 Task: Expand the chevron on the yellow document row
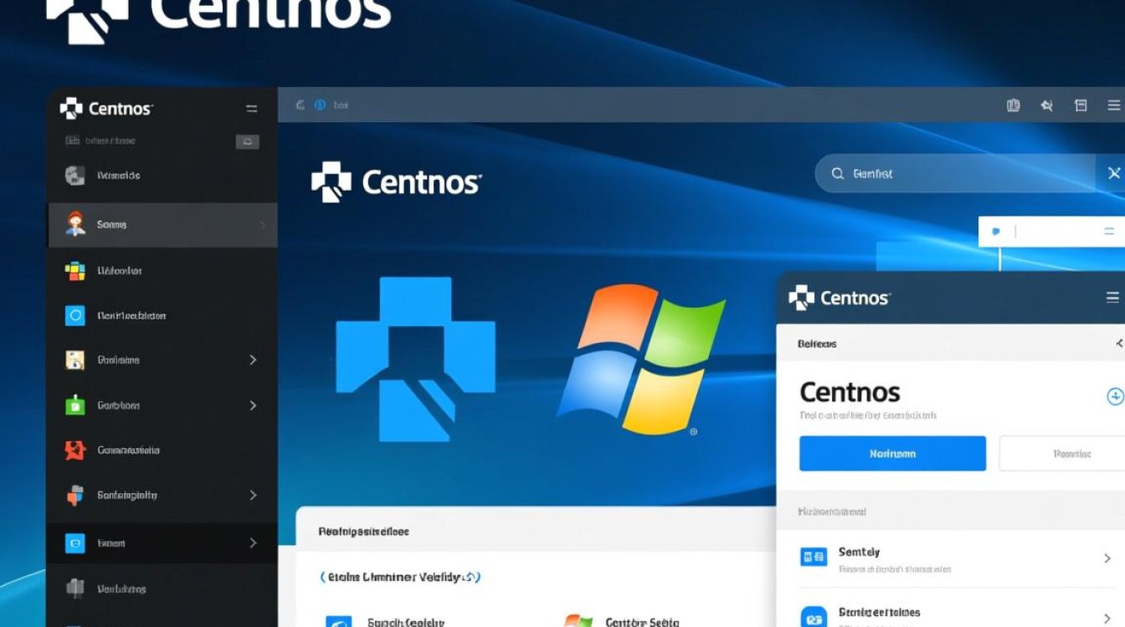(x=253, y=360)
